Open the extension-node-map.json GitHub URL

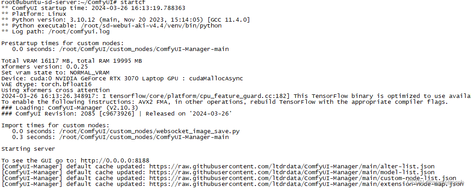click(x=306, y=184)
